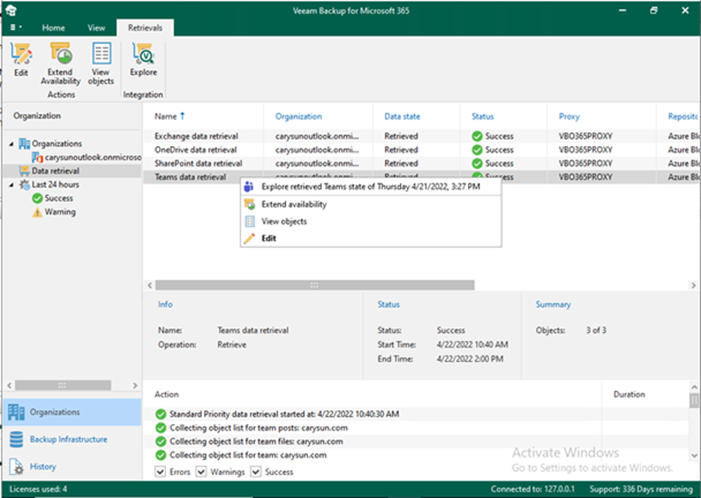Click the context menu Extend availability icon
The image size is (701, 498).
click(x=249, y=205)
